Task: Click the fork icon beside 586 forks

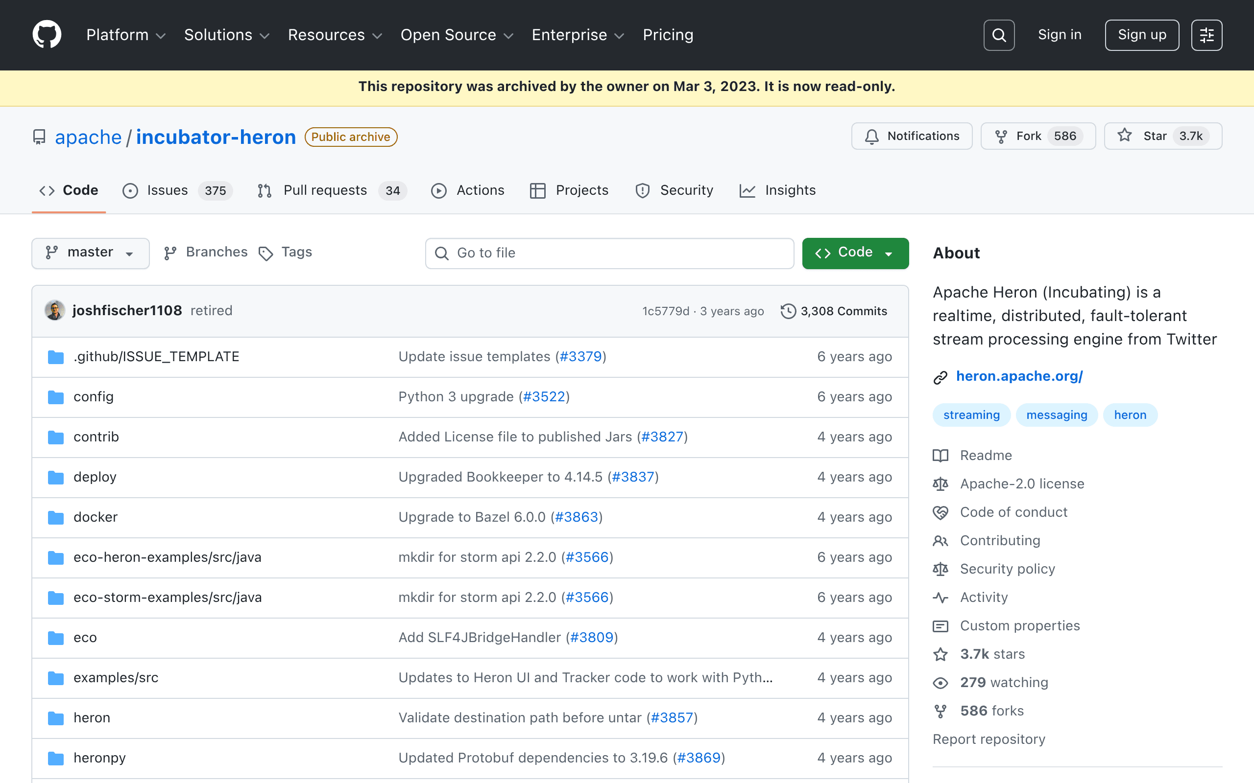Action: click(940, 711)
